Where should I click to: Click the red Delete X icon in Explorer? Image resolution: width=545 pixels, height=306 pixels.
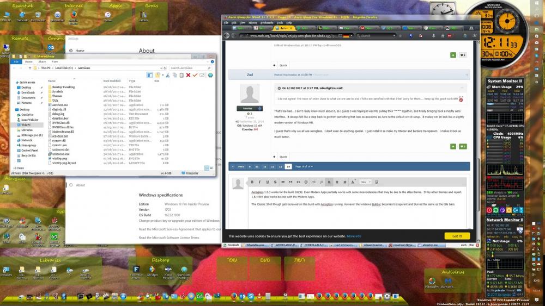188,75
